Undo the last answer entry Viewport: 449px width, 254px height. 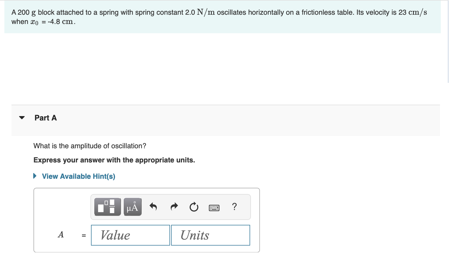153,207
